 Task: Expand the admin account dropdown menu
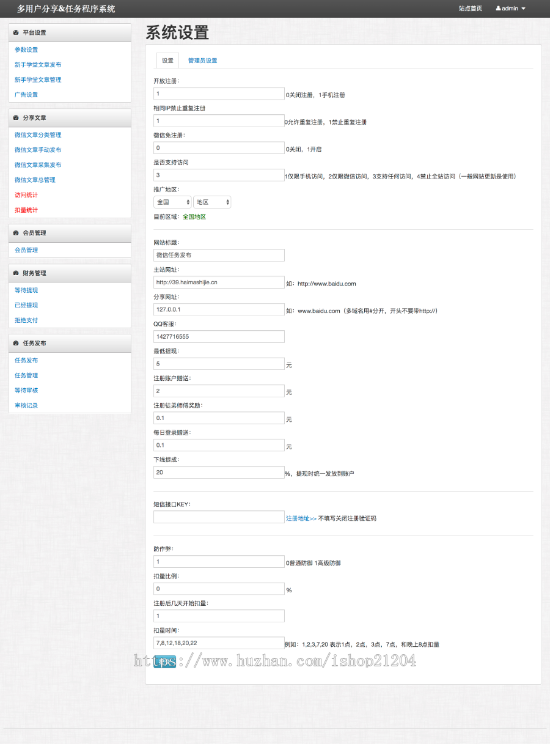(x=511, y=8)
